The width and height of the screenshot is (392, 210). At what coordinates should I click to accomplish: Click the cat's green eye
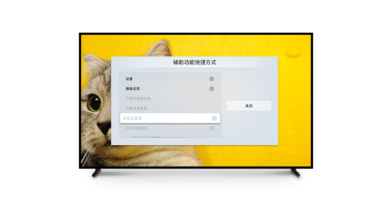pos(94,103)
